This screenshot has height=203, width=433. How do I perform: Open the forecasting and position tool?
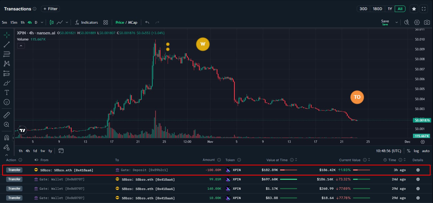(x=7, y=73)
